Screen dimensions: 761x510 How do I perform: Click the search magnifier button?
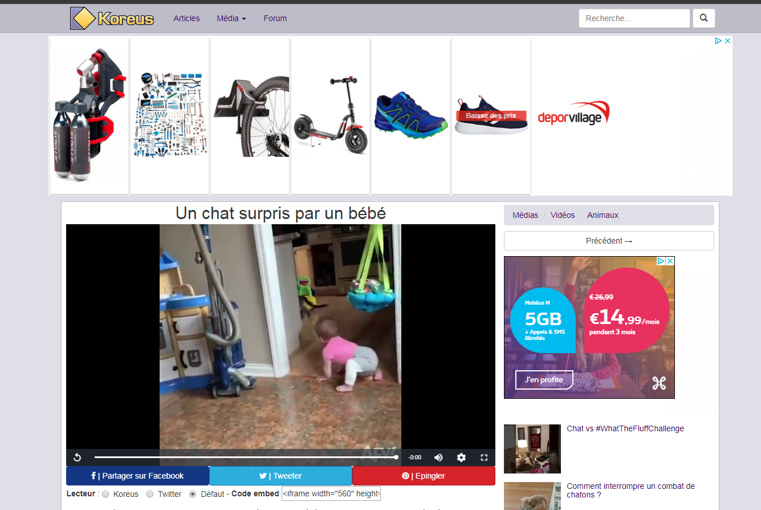pyautogui.click(x=703, y=18)
